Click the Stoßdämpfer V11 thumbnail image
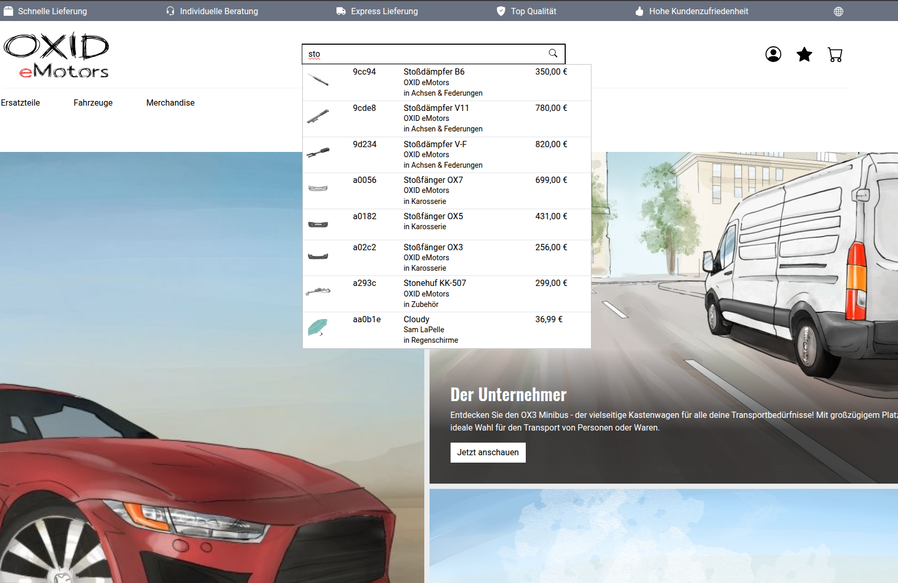This screenshot has height=583, width=898. point(318,116)
